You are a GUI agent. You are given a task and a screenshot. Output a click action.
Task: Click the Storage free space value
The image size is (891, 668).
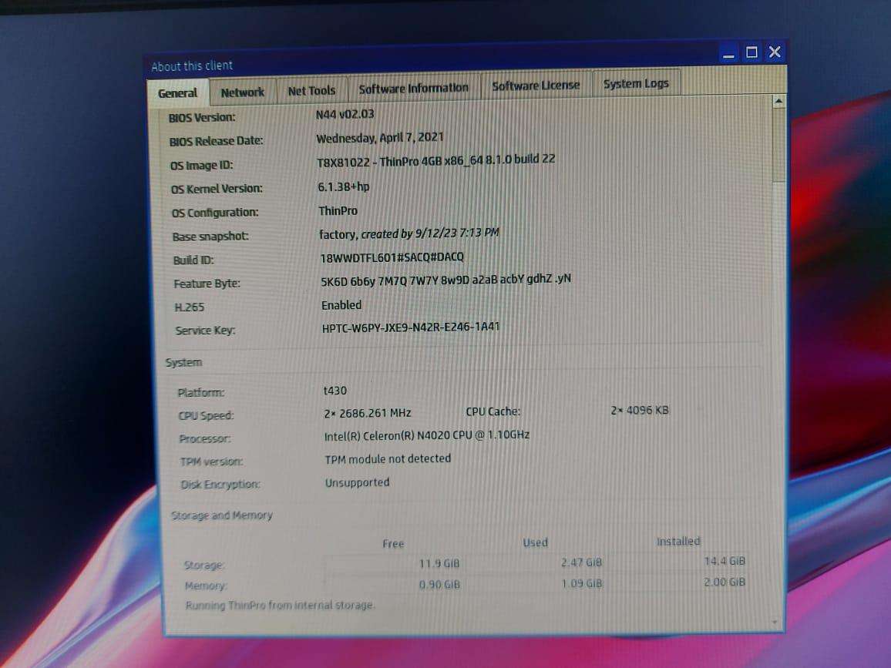pyautogui.click(x=439, y=563)
